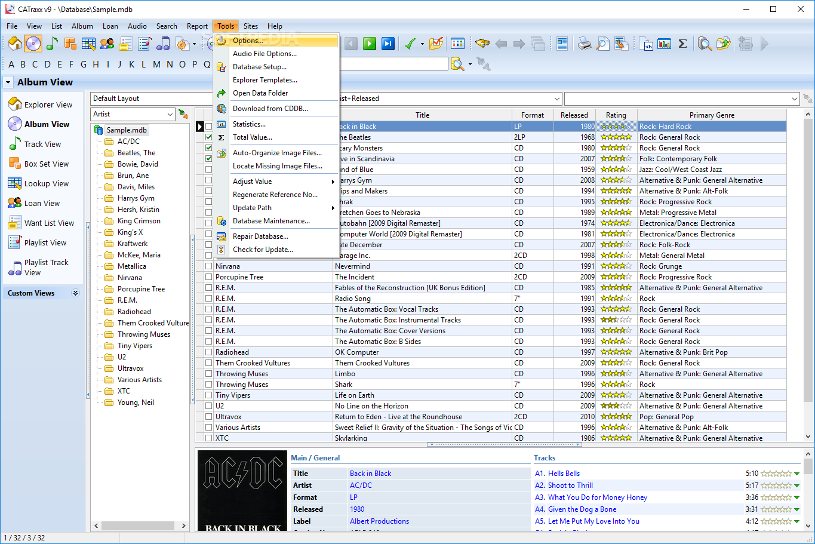Click the green Play toolbar button
Viewport: 815px width, 544px height.
click(370, 44)
